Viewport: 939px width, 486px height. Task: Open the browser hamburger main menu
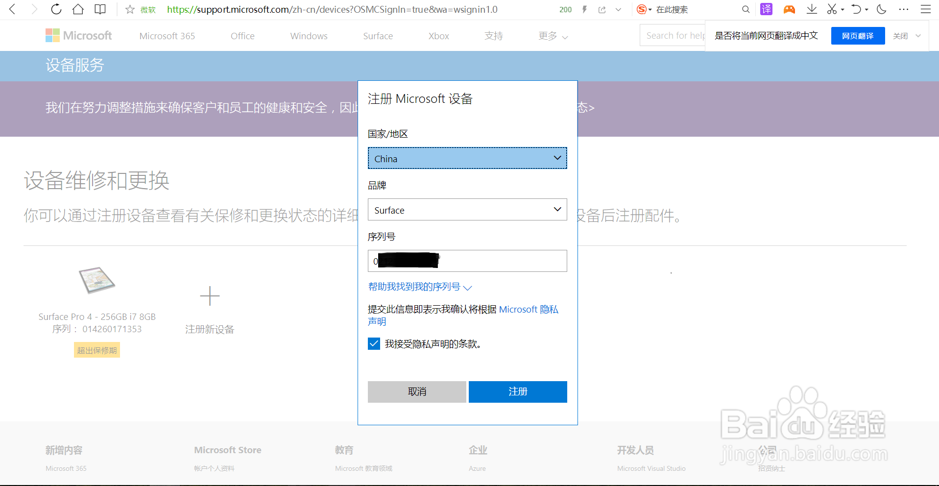click(925, 9)
